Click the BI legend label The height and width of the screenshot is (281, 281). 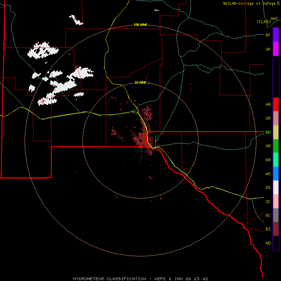[x=268, y=229]
